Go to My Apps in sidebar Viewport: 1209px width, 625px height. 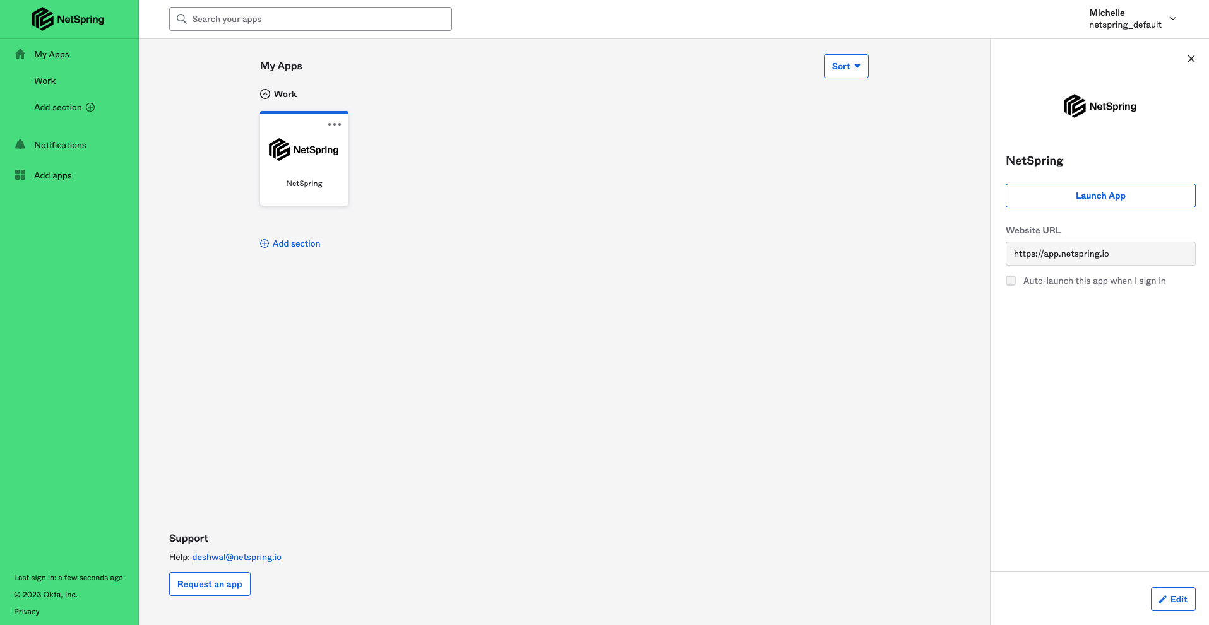tap(52, 54)
